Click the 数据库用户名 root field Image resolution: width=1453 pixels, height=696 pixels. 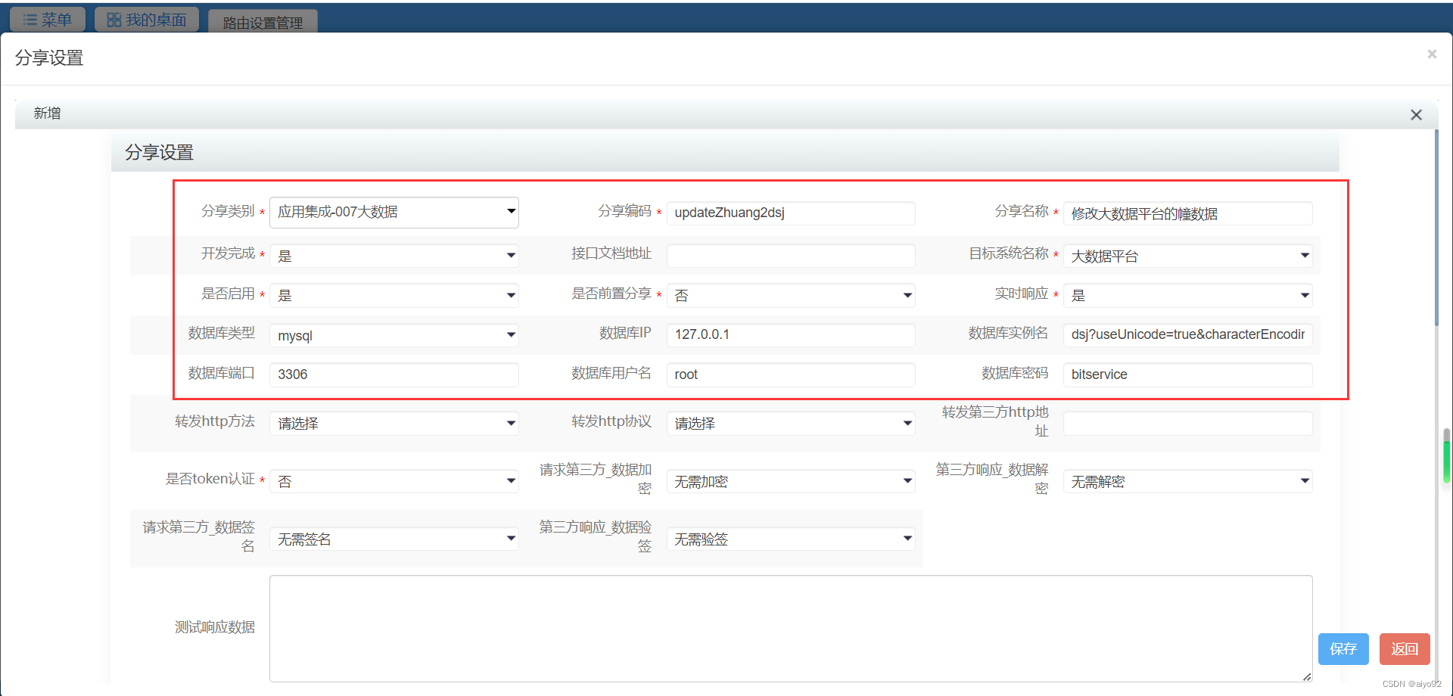tap(791, 374)
